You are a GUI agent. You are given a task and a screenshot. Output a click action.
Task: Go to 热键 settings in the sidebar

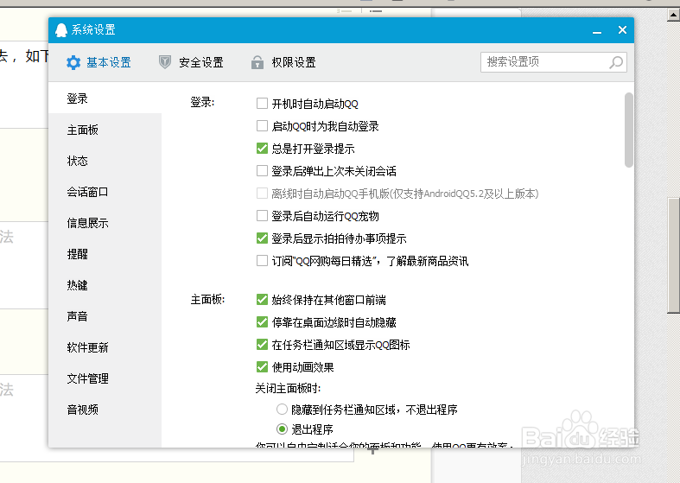click(105, 285)
